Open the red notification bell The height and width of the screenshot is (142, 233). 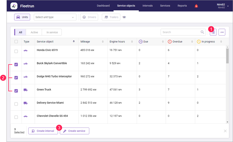point(196,6)
